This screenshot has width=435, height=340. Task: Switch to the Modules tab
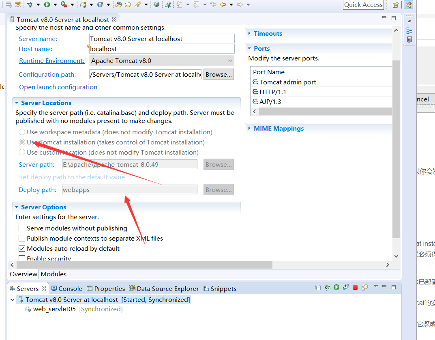(54, 274)
